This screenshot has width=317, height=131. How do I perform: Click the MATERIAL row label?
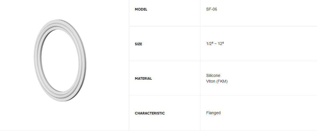click(x=143, y=79)
